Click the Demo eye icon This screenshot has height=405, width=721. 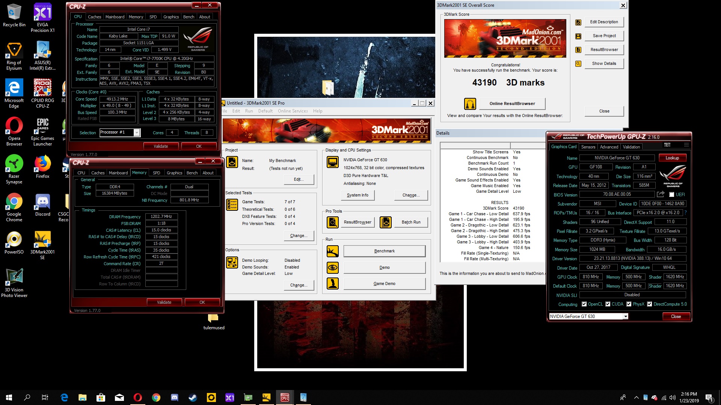333,268
